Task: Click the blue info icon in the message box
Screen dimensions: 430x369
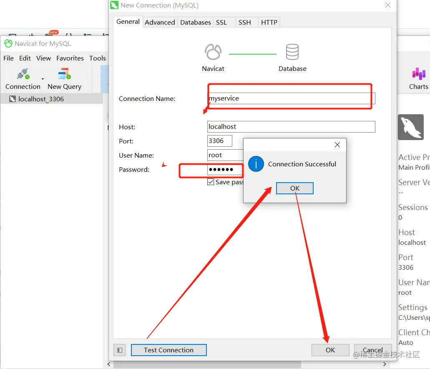Action: pyautogui.click(x=256, y=164)
